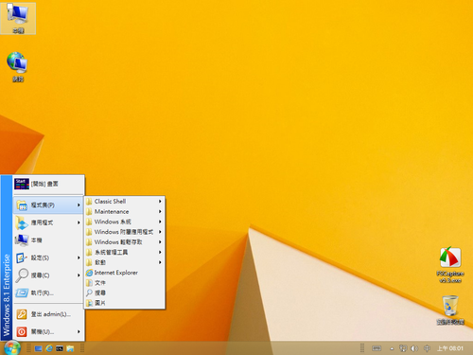
Task: Click the 上午 08:01 taskbar clock
Action: click(450, 348)
